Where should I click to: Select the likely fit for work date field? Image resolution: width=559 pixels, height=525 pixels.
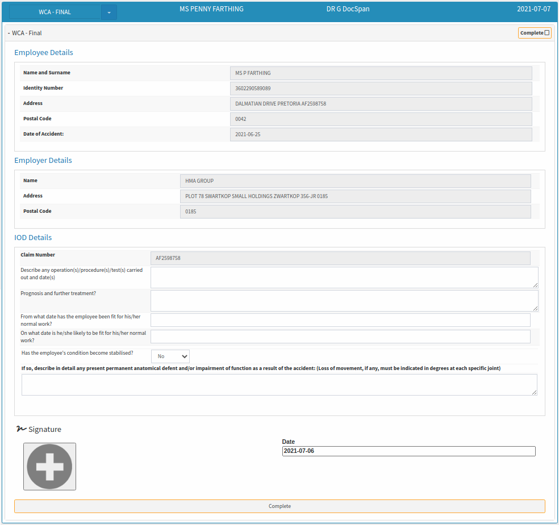tap(340, 337)
